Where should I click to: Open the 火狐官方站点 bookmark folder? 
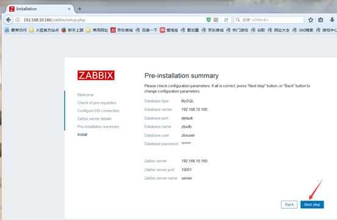click(44, 30)
